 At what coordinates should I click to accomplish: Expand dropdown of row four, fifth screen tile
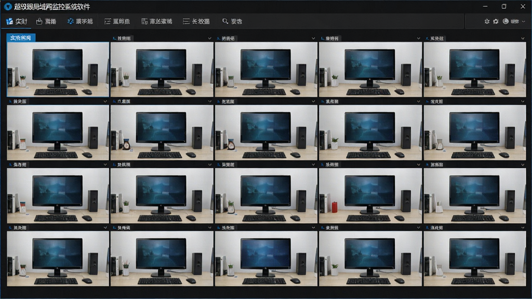tap(523, 227)
